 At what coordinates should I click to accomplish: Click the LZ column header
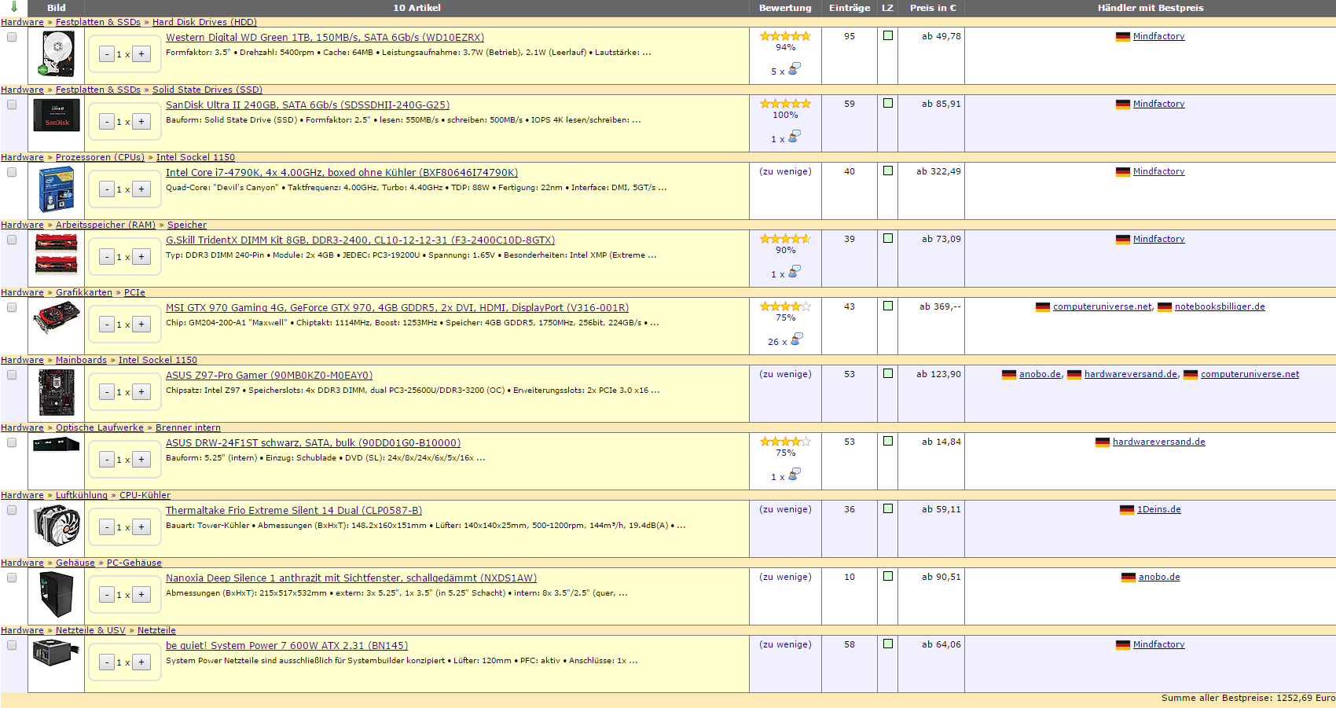pos(887,8)
